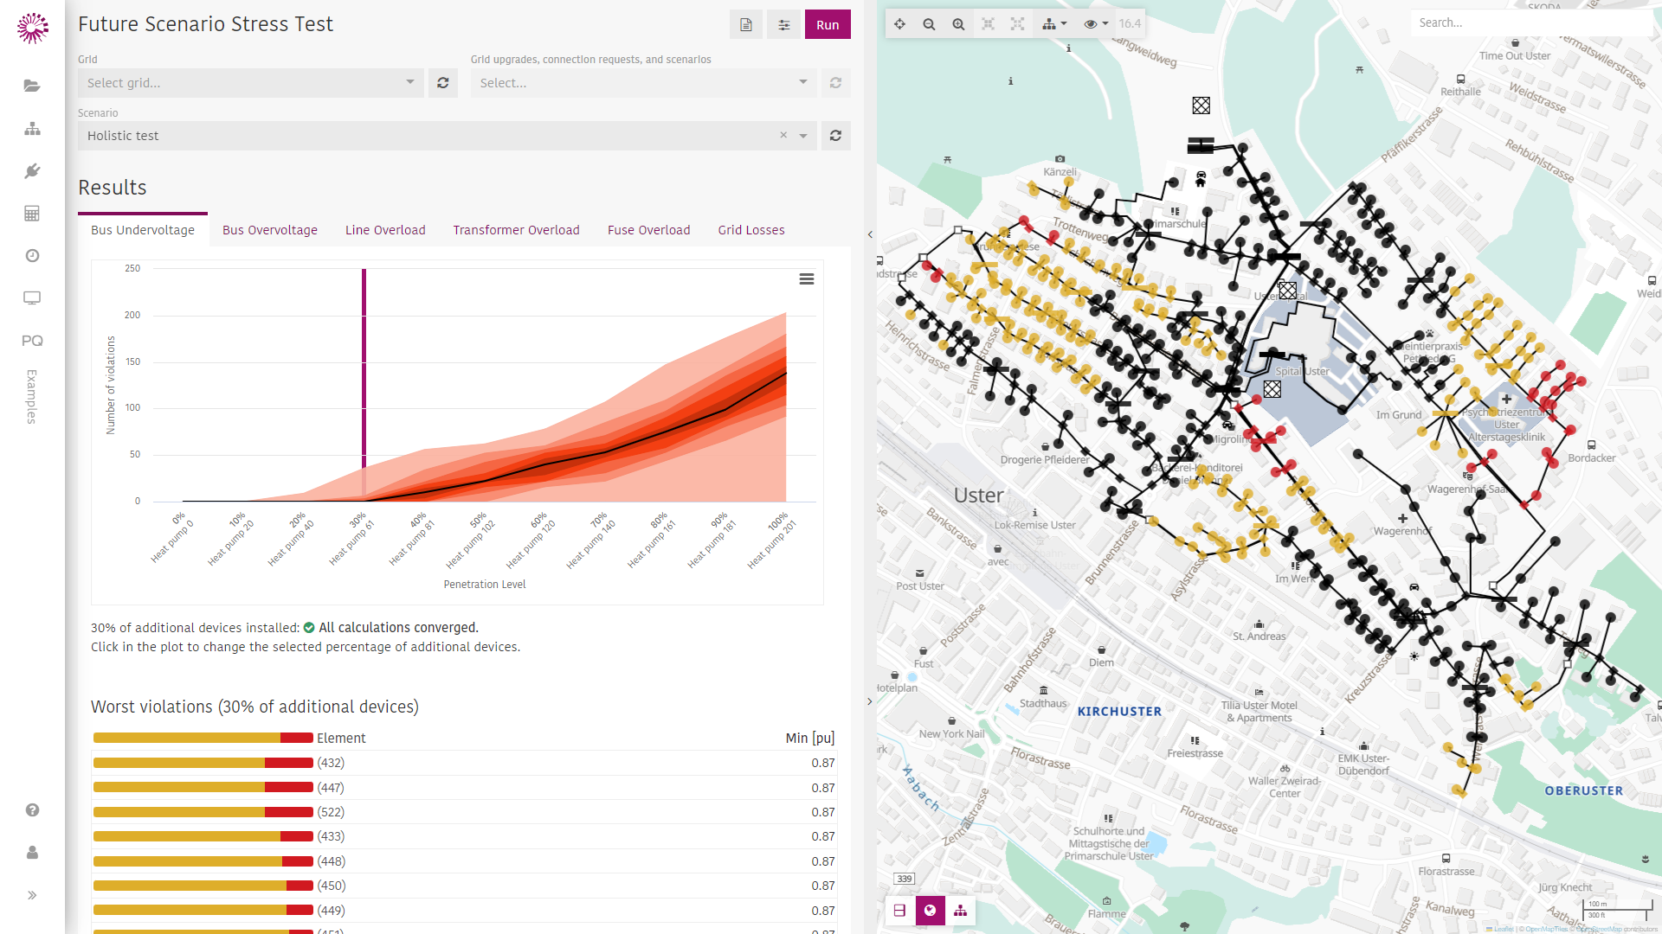This screenshot has height=934, width=1662.
Task: Select the map globe view toggle
Action: (931, 911)
